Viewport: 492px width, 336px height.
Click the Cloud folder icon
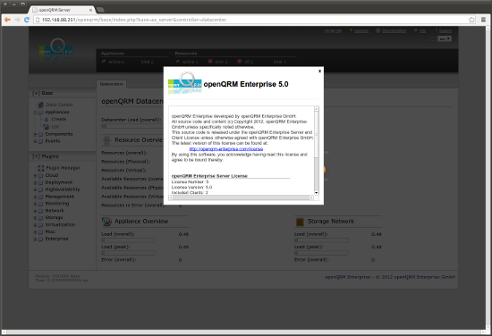tap(40, 175)
